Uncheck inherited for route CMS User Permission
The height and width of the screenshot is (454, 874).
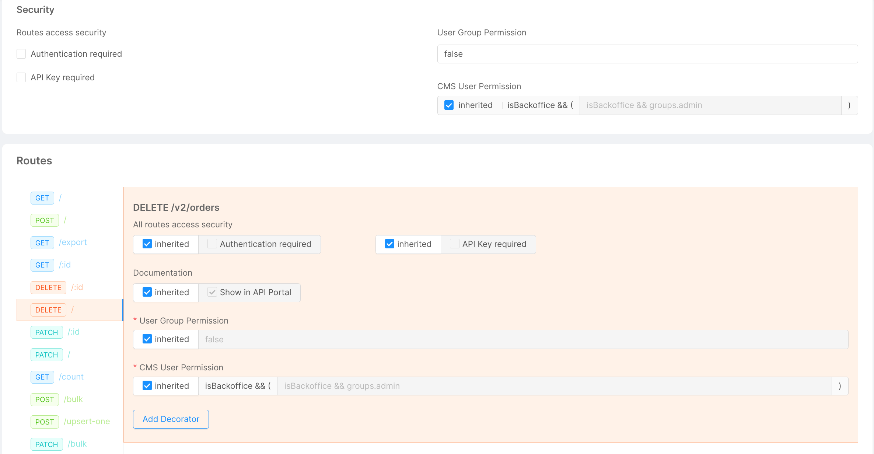[x=147, y=386]
